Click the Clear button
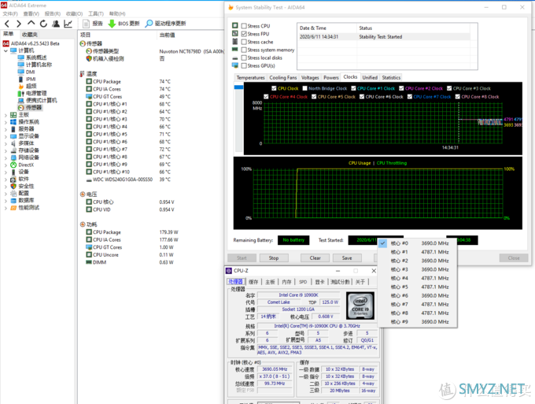 tap(315, 258)
